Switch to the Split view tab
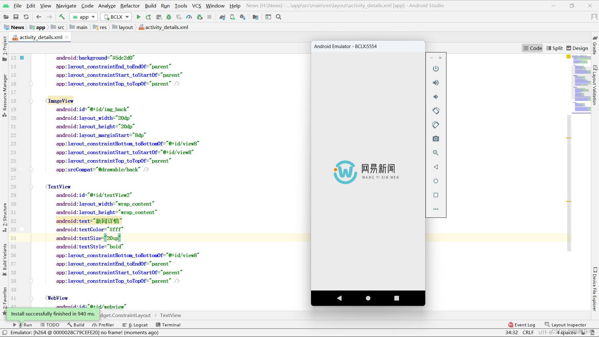 (x=555, y=48)
